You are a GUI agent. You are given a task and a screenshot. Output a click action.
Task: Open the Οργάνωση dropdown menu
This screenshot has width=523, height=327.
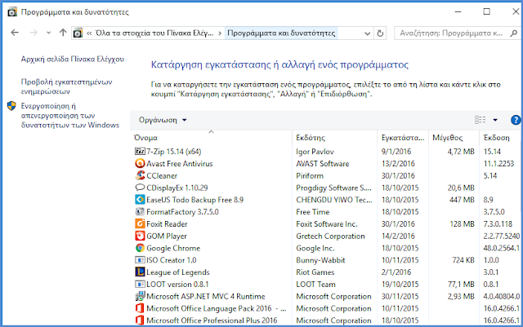(163, 120)
